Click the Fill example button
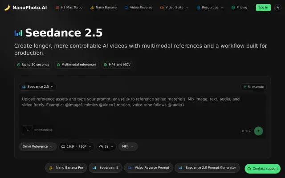This screenshot has height=178, width=285. (253, 87)
